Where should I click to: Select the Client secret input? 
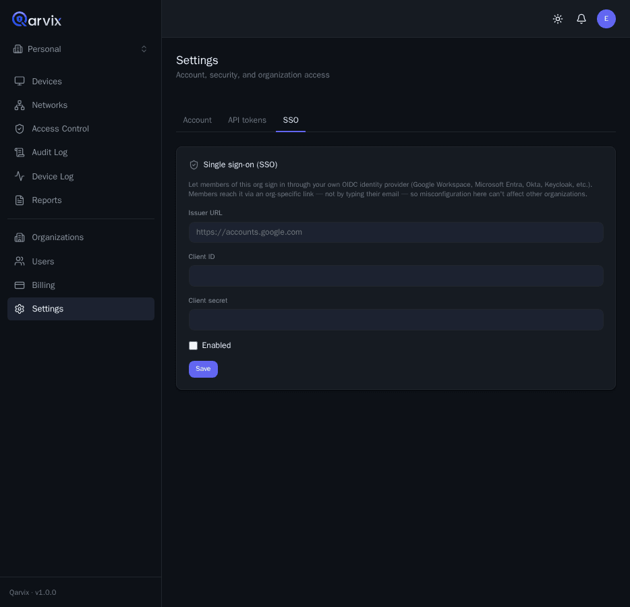[396, 320]
